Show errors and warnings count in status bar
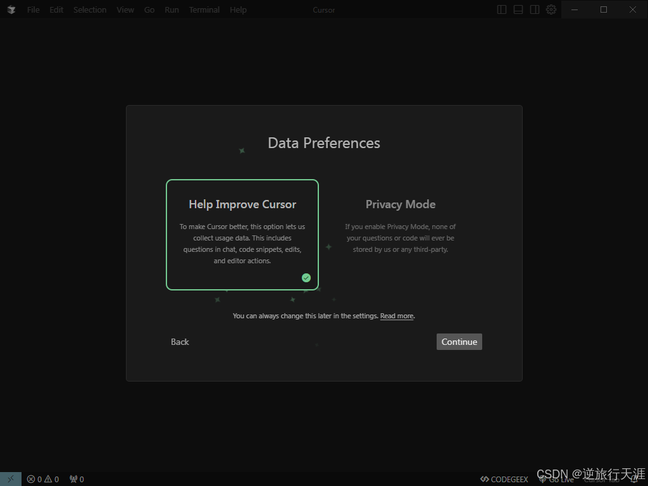Image resolution: width=648 pixels, height=486 pixels. point(43,479)
